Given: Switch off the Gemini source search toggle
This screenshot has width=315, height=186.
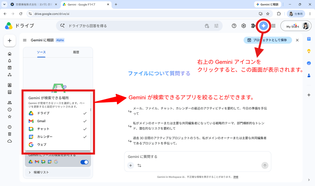Looking at the screenshot, I should pos(84,162).
